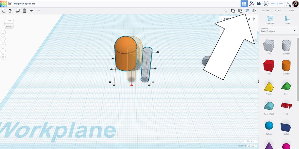Click the add user invite icon
Viewport: 299px width, 149px height.
289,4
